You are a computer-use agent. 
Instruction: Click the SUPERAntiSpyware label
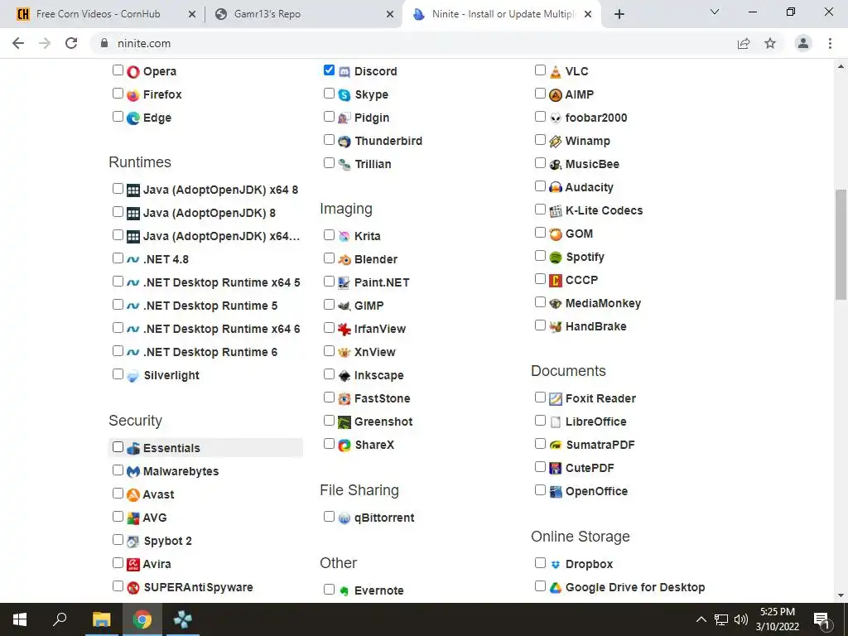198,587
